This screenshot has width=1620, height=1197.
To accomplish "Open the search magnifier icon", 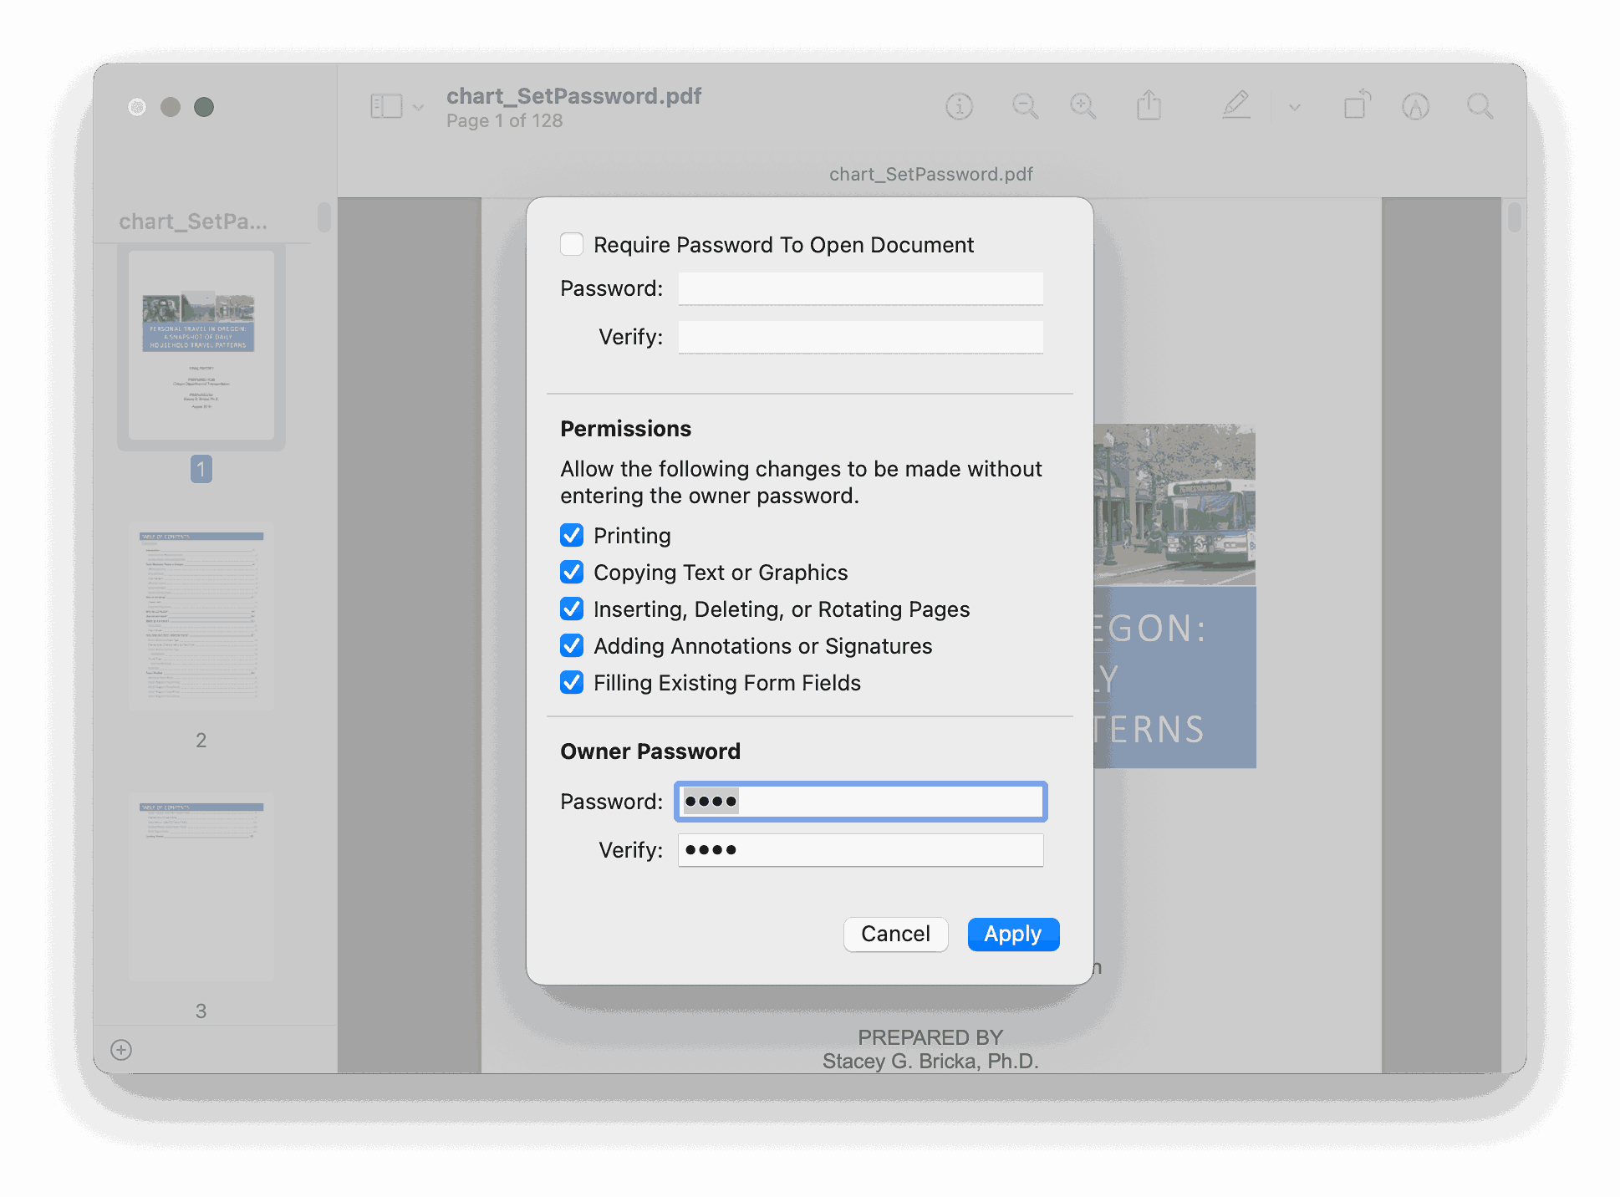I will point(1480,106).
